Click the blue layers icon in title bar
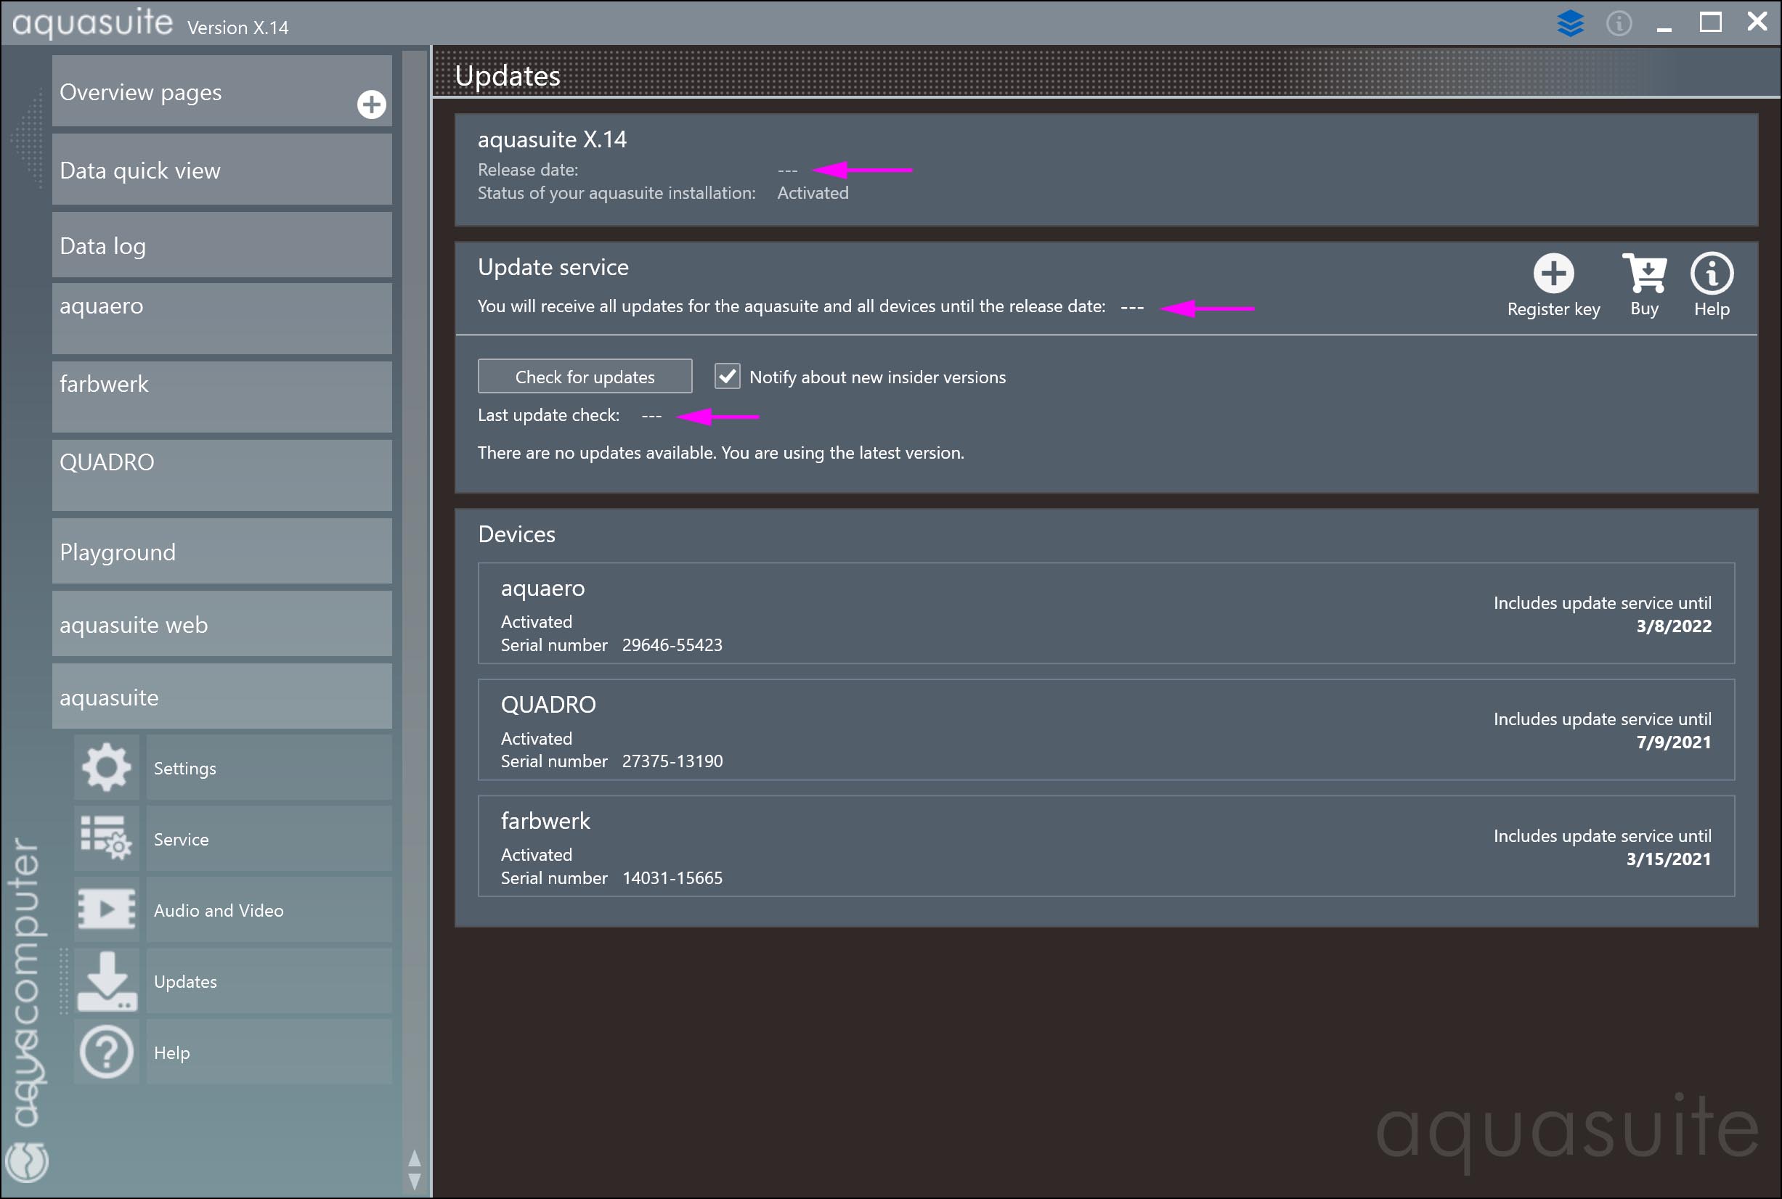 click(1569, 23)
